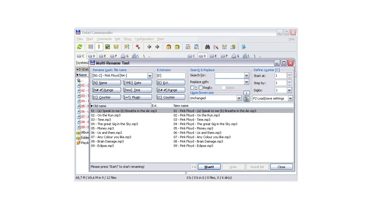Image resolution: width=372 pixels, height=209 pixels.
Task: Insert the [C] Counter under Rename mask
Action: [106, 97]
